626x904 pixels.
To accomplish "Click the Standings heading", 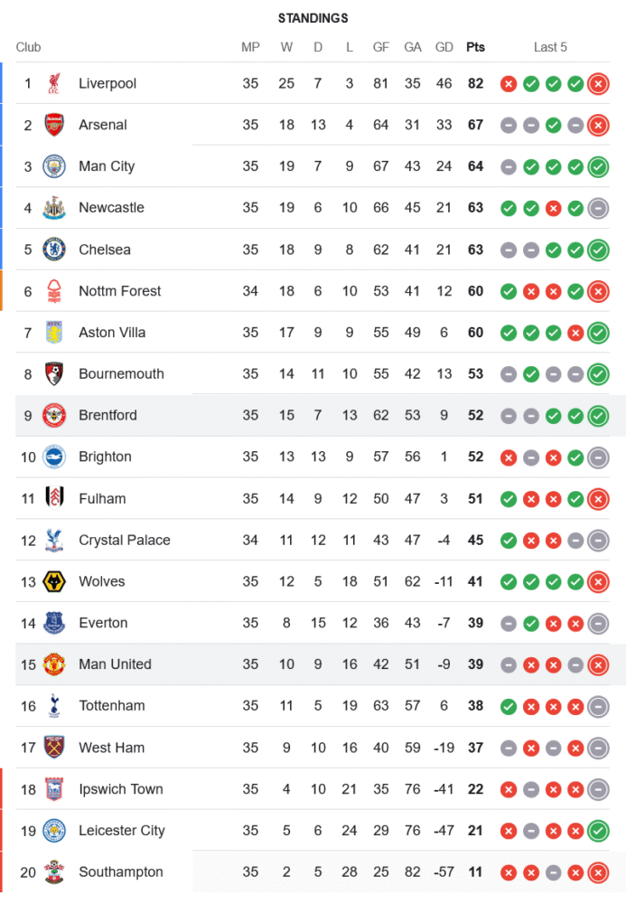I will pyautogui.click(x=313, y=18).
